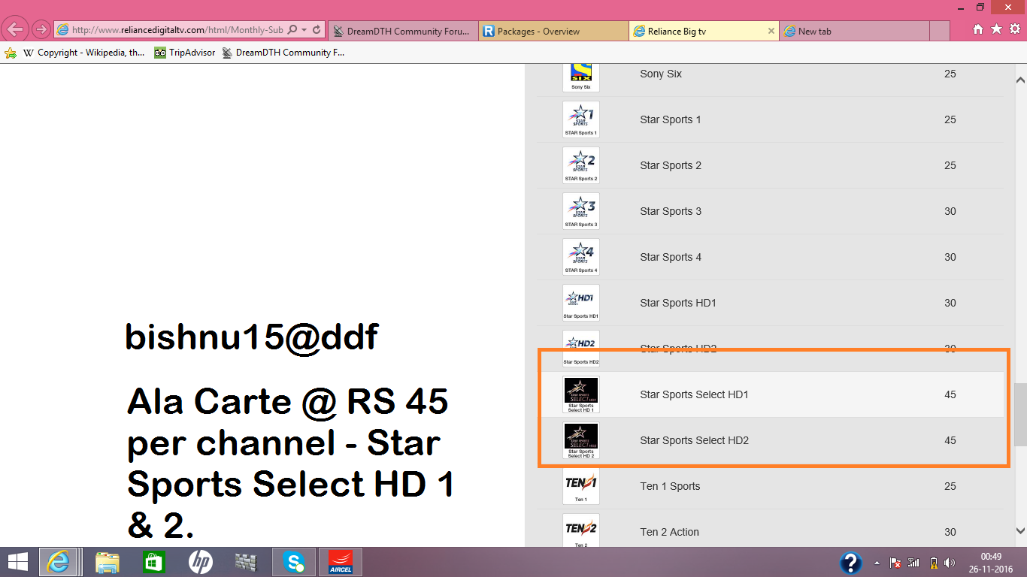Click price 25 in the Ten 1 Sports row
The height and width of the screenshot is (577, 1027).
950,486
